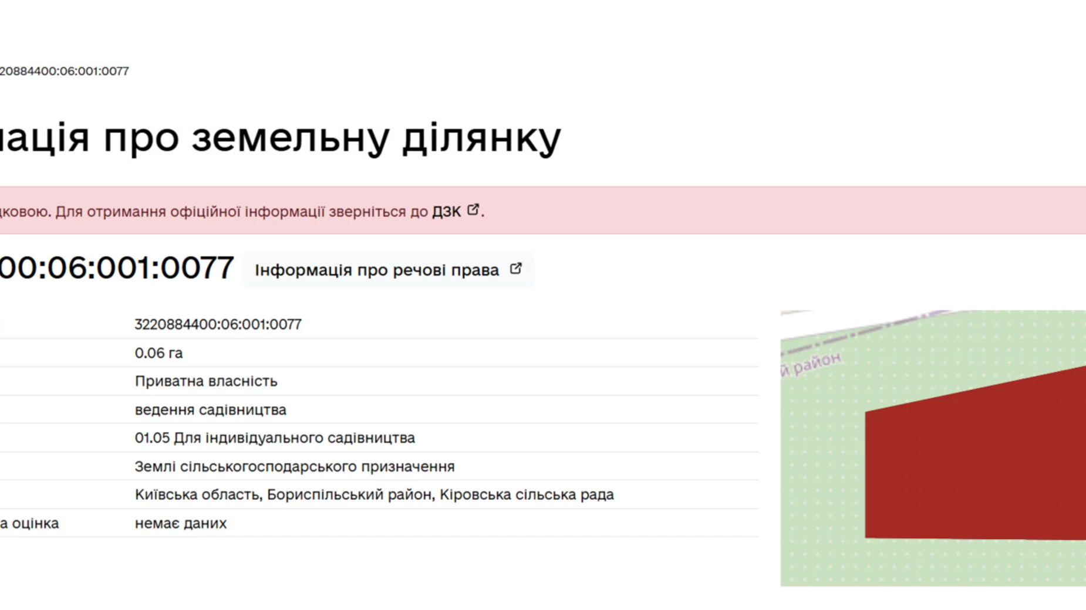1086x610 pixels.
Task: Select the area value 0.06 га
Action: (158, 353)
